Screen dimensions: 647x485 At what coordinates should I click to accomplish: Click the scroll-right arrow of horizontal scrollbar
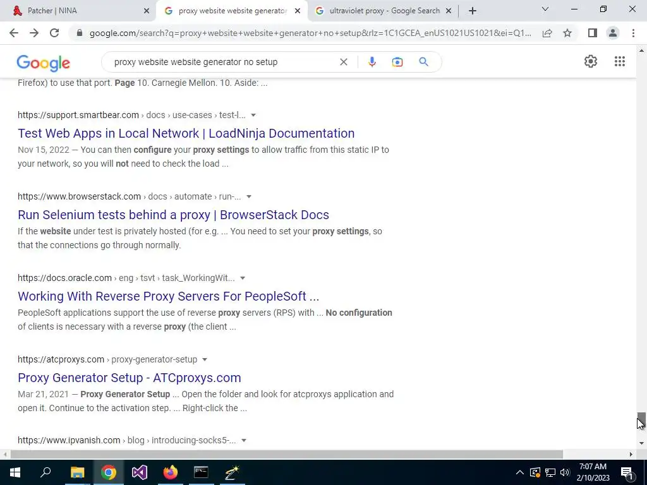(x=631, y=454)
